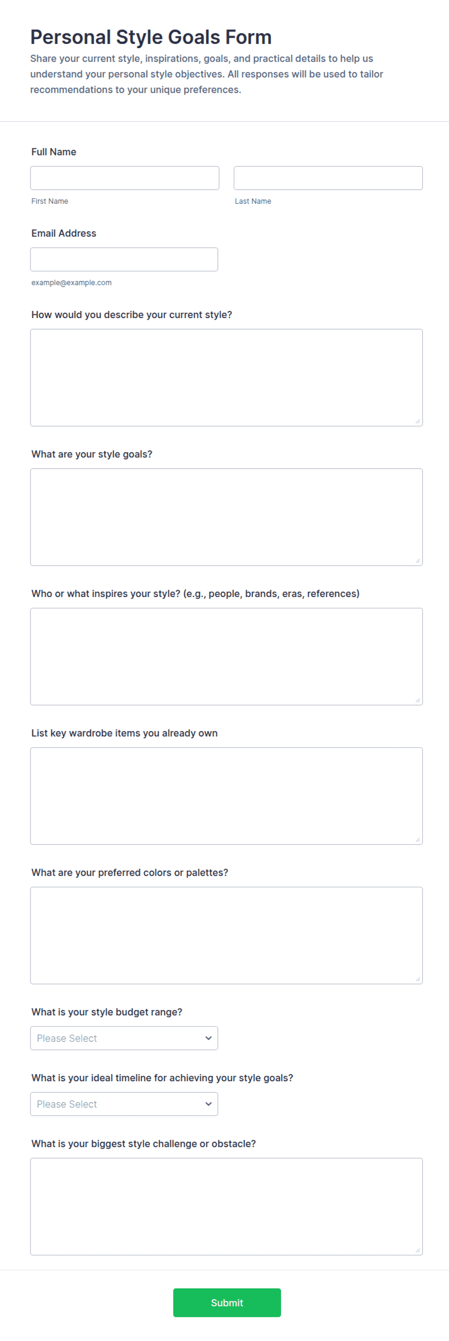
Task: Click the resize grip on wardrobe items textarea
Action: pos(418,839)
